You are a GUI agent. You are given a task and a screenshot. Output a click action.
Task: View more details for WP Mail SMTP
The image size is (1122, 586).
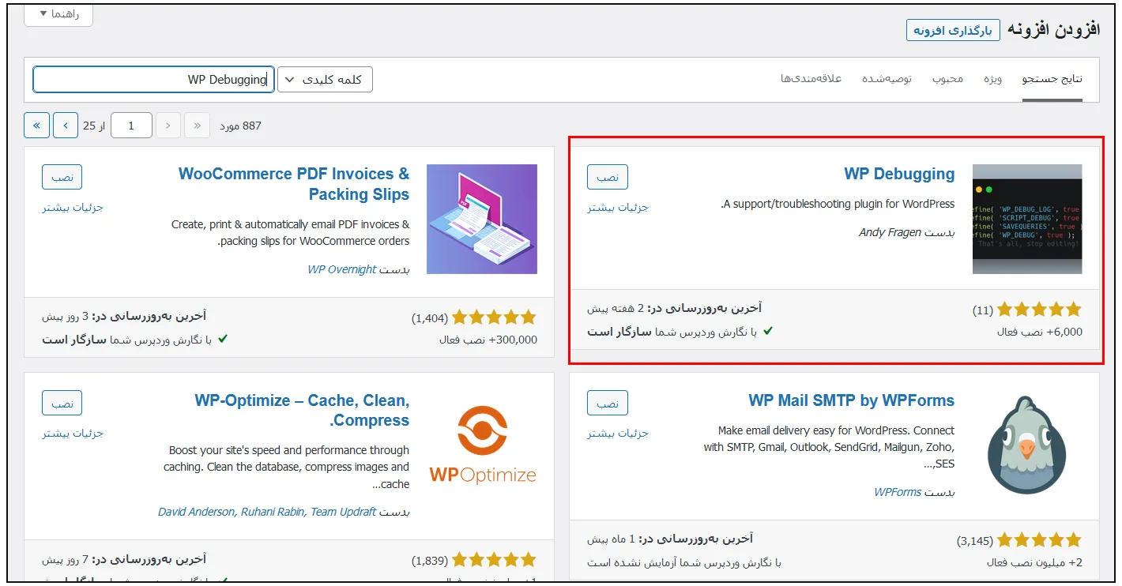click(618, 434)
